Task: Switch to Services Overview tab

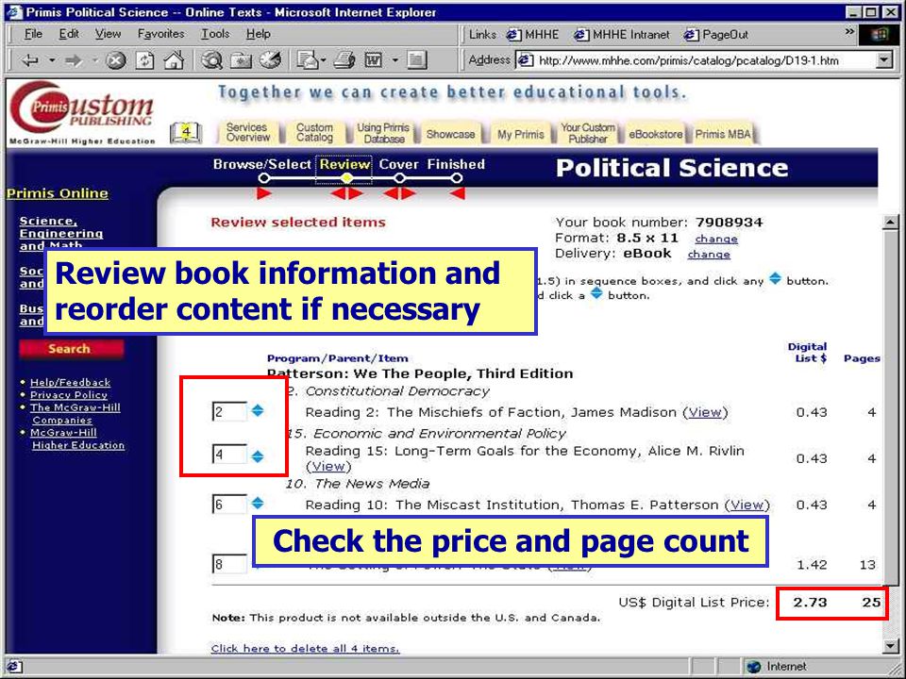Action: (248, 132)
